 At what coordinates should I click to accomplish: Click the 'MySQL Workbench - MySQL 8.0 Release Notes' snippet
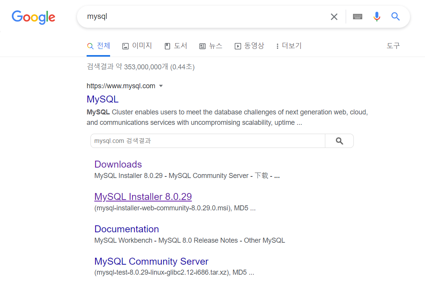[189, 240]
